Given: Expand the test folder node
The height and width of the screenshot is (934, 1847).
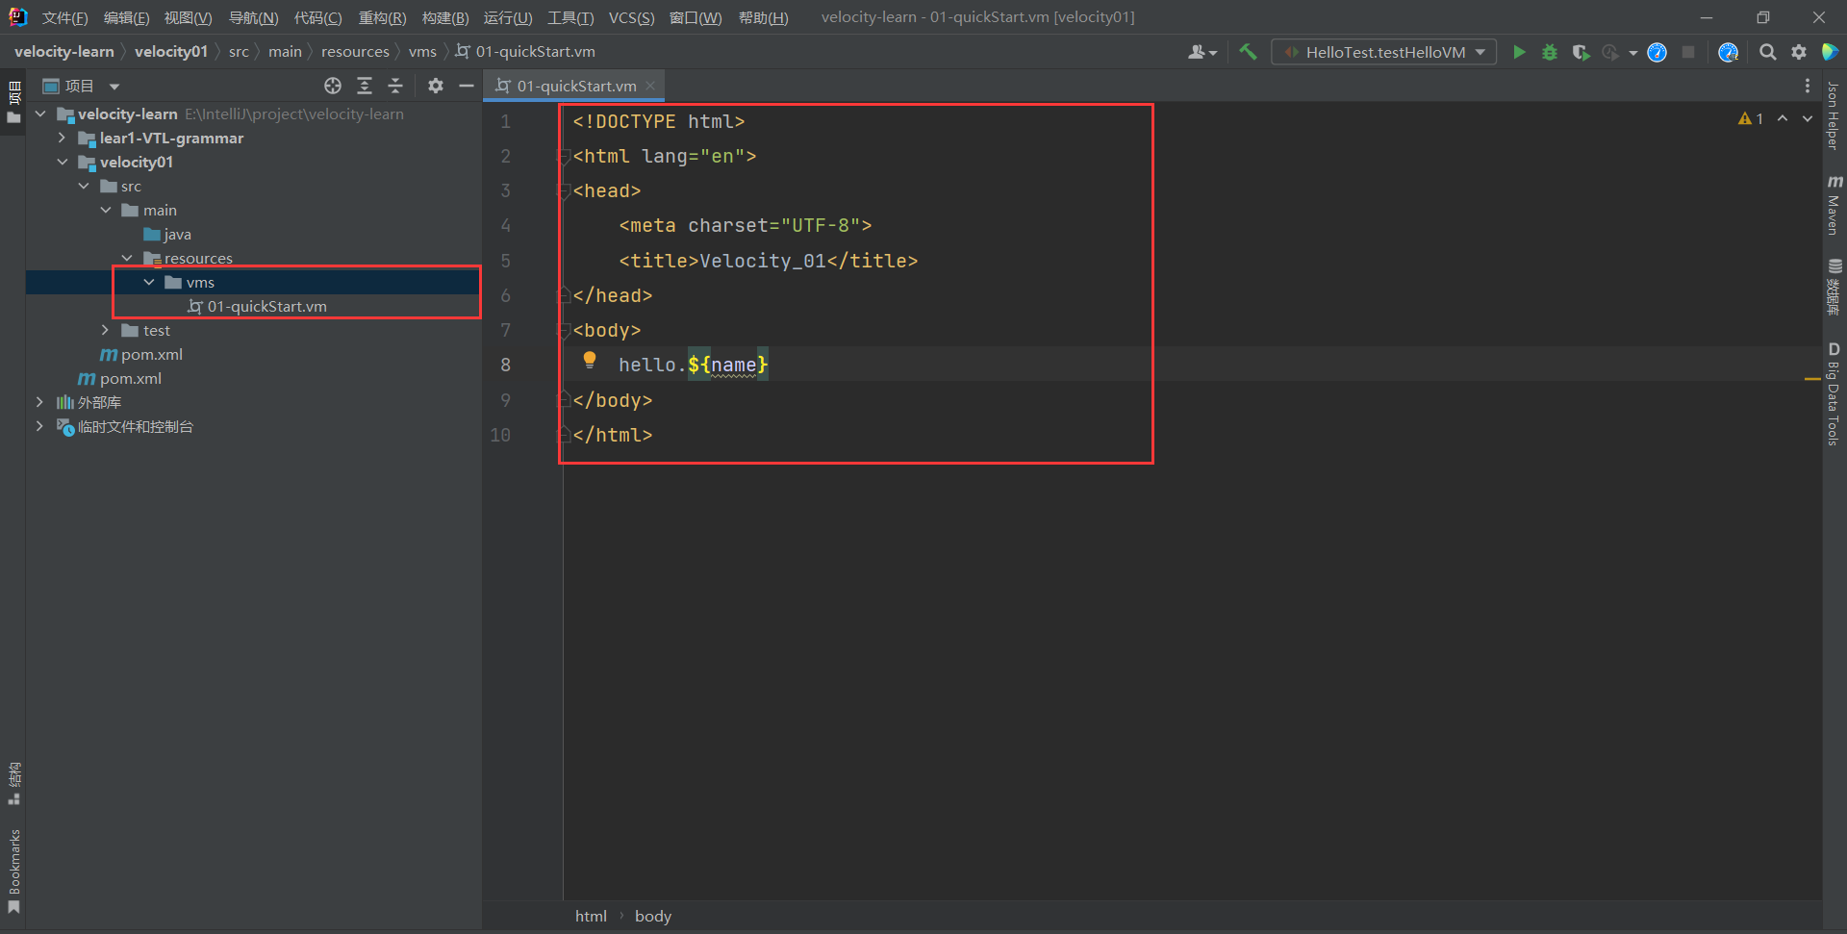Looking at the screenshot, I should (x=106, y=330).
